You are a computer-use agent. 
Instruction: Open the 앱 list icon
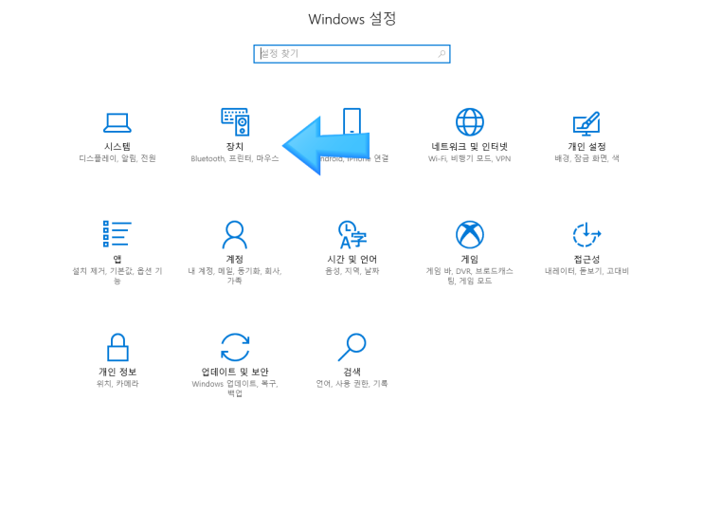[117, 234]
